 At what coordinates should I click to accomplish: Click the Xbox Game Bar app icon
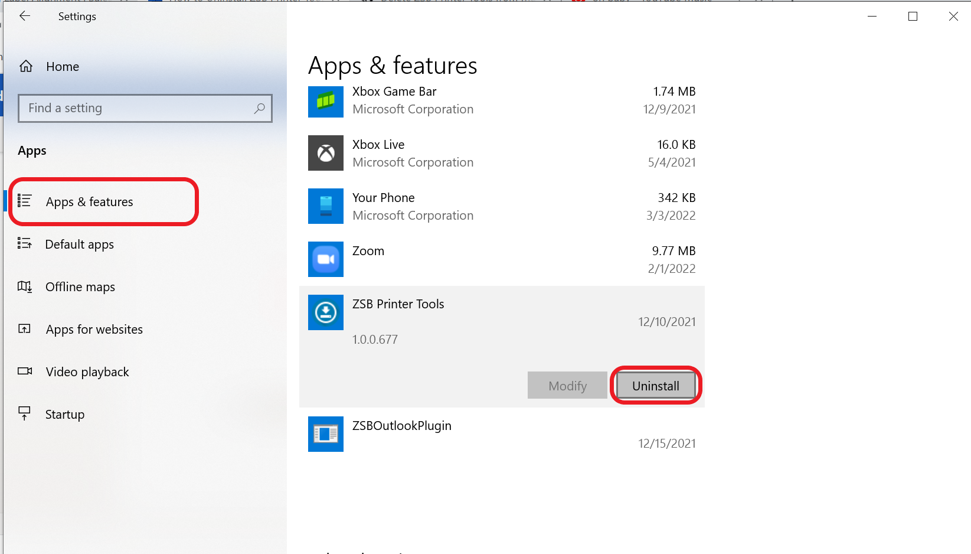click(x=325, y=102)
